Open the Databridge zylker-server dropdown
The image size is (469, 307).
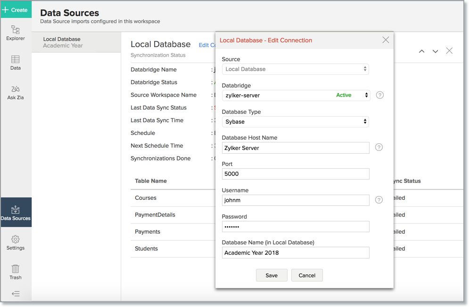[x=296, y=95]
